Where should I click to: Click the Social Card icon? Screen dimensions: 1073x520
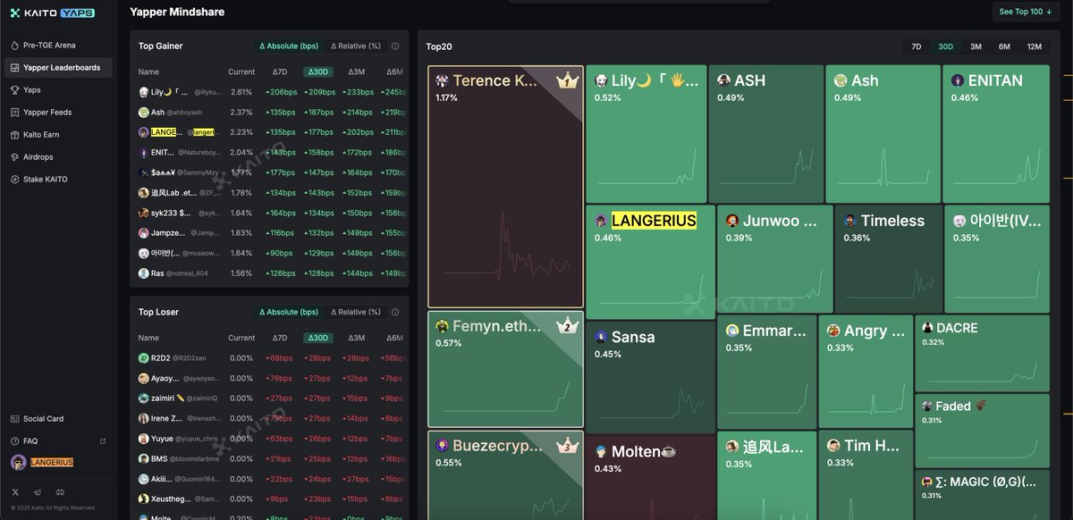coord(14,419)
